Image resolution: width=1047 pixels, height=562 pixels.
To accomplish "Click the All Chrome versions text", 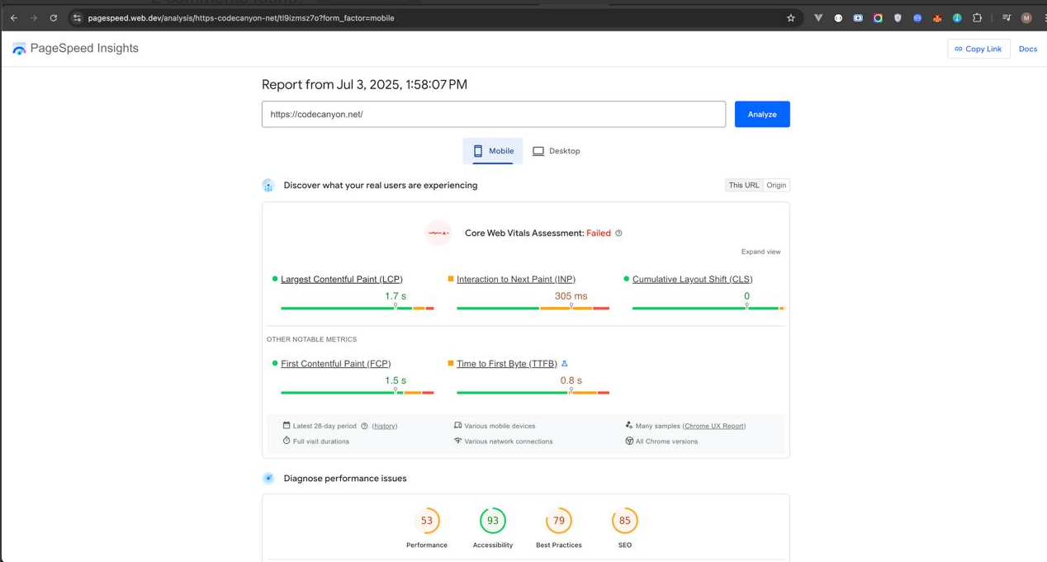I will click(667, 442).
